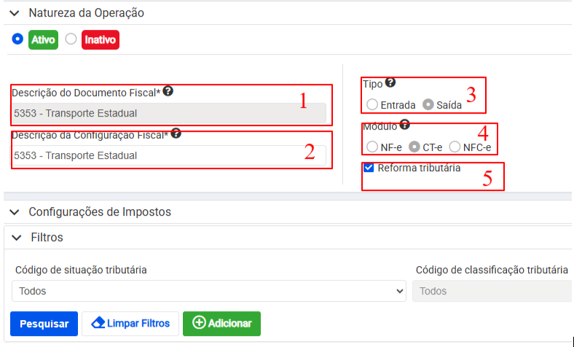Collapse the Natureza da Operação section
This screenshot has height=347, width=574.
coord(14,12)
